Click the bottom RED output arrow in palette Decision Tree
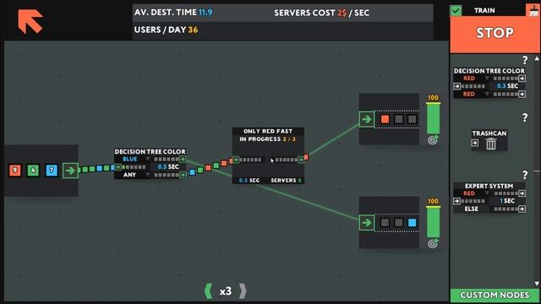 tap(522, 94)
